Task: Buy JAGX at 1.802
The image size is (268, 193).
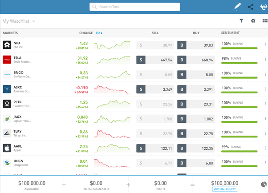Action: tap(196, 119)
